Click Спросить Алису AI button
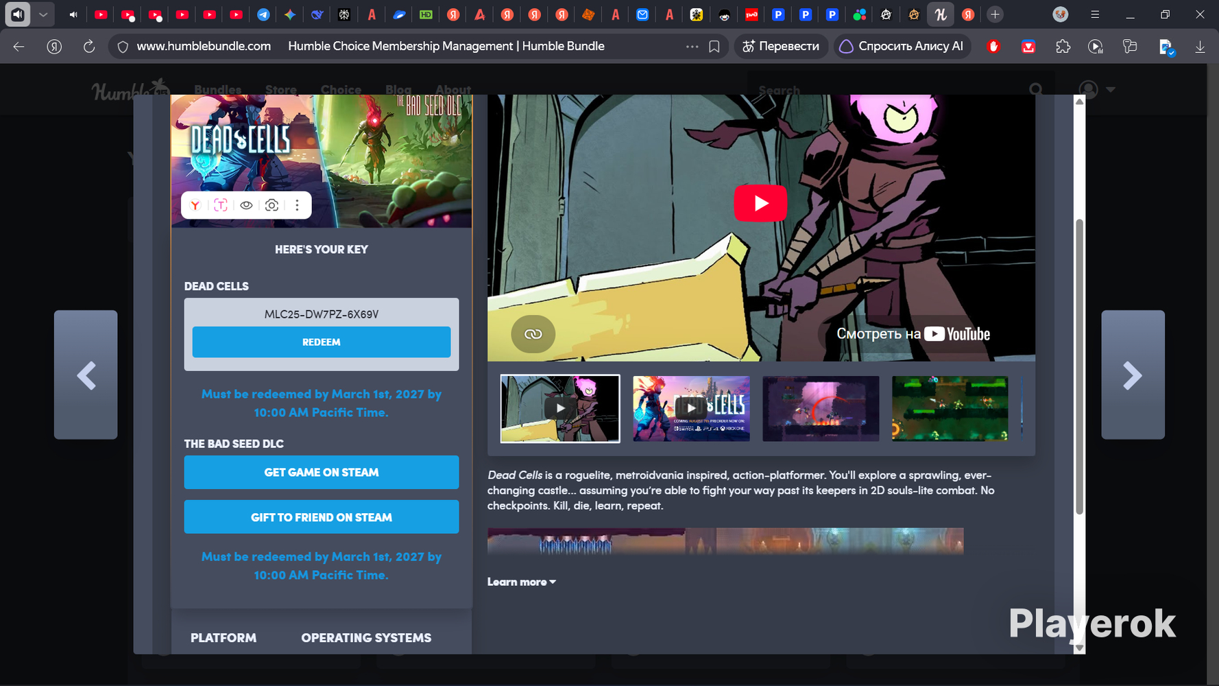 click(x=902, y=47)
